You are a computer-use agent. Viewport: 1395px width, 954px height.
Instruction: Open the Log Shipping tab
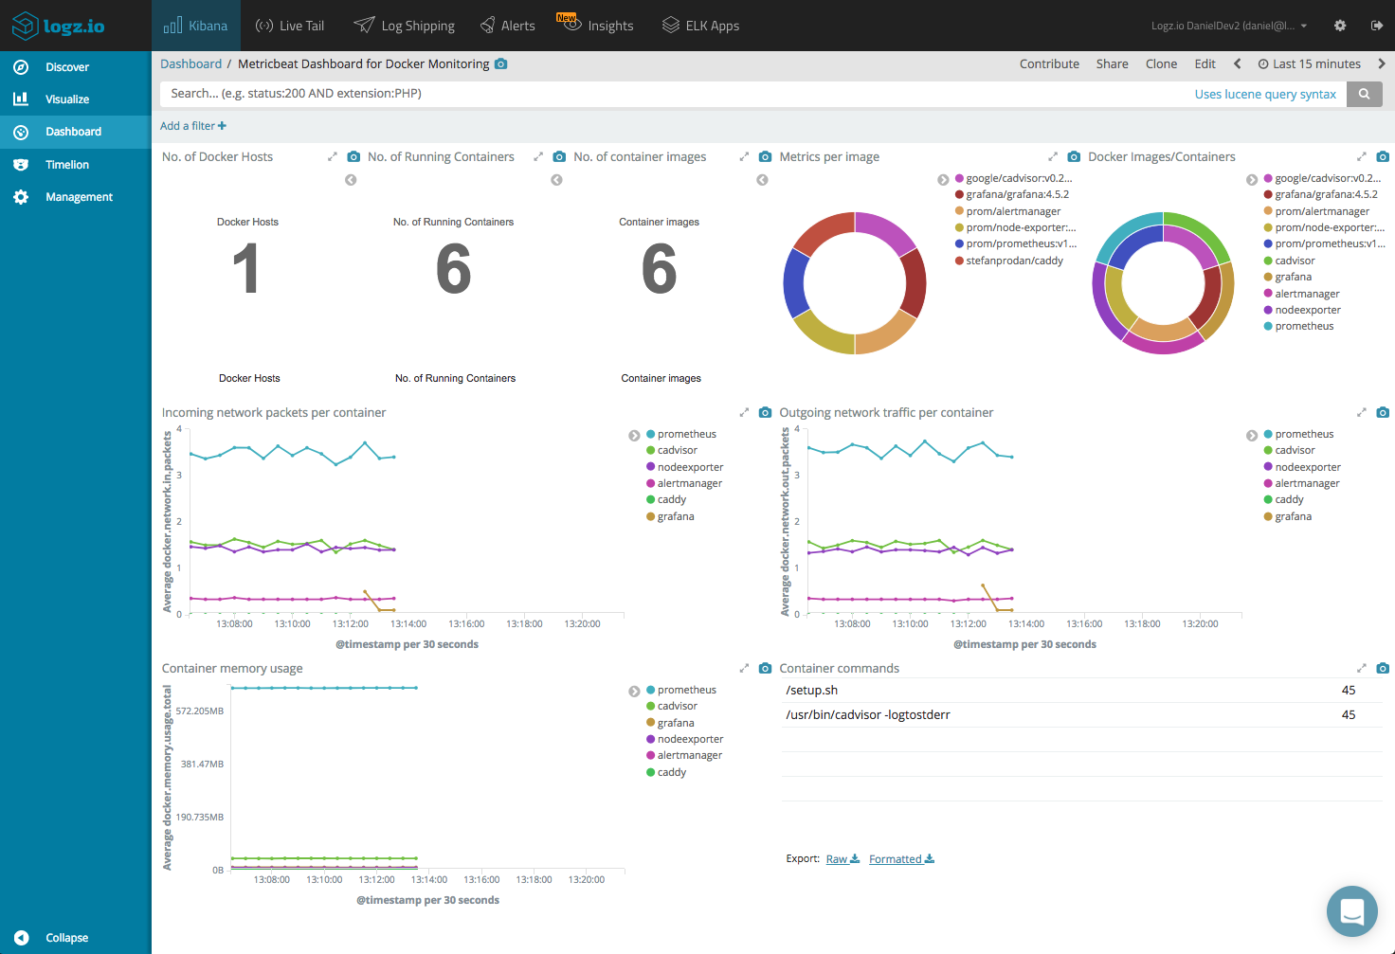point(404,26)
